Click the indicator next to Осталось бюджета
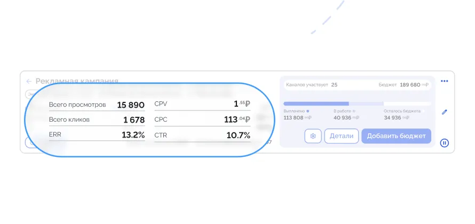 click(x=424, y=111)
